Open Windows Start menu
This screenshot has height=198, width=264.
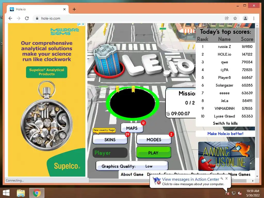pos(6,193)
